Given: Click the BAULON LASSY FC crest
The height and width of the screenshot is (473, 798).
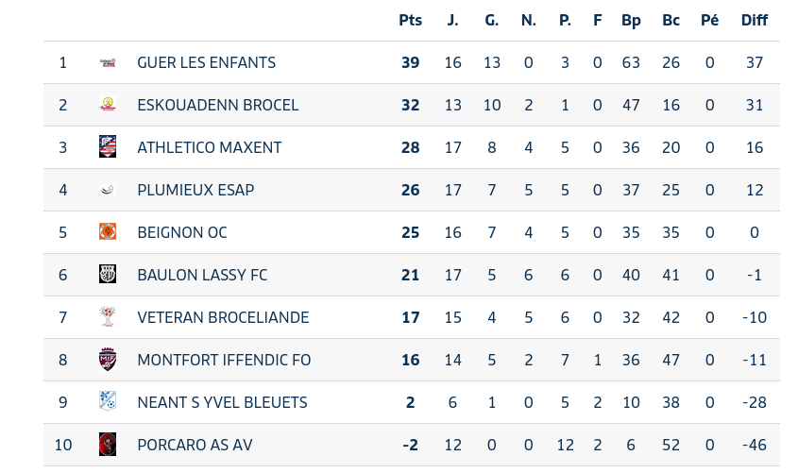Looking at the screenshot, I should pyautogui.click(x=108, y=275).
